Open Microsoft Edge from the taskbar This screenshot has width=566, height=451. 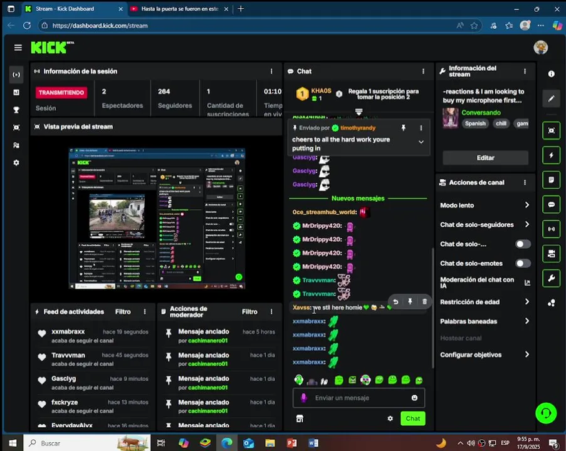pos(227,443)
